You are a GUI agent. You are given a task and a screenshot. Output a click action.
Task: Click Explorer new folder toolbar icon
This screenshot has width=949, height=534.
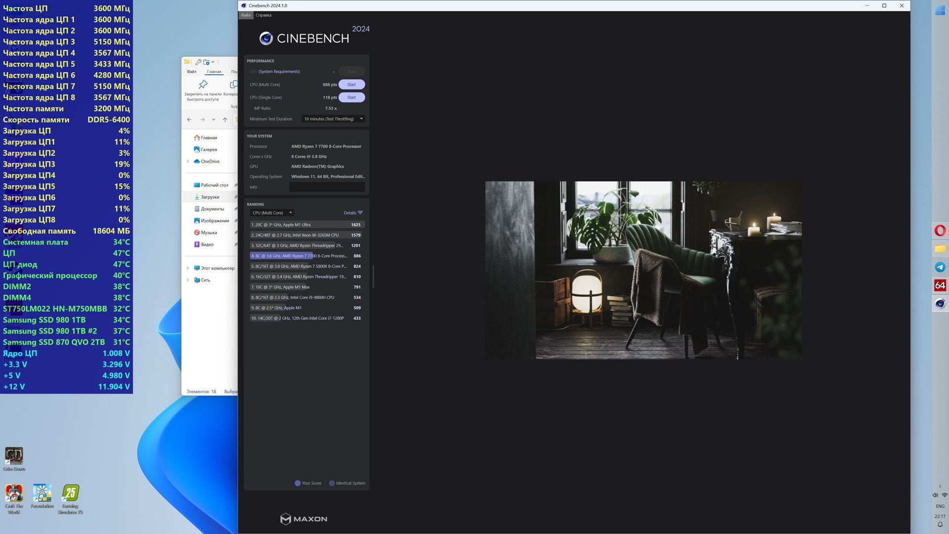coord(206,62)
